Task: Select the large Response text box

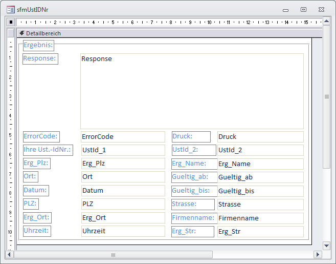Action: point(192,91)
